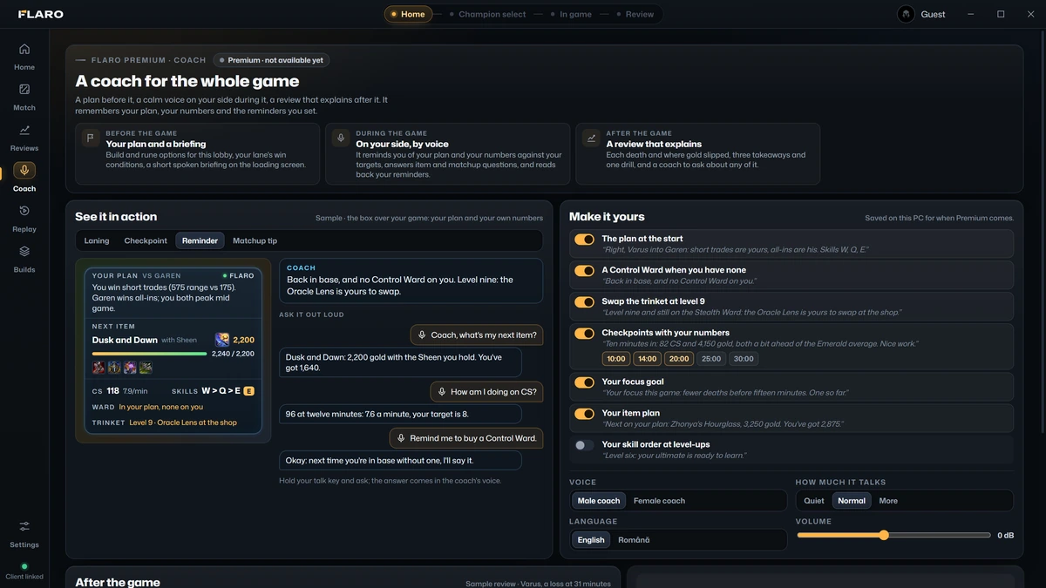Screen dimensions: 1046x588
Task: Click the "0 dB" volume readout
Action: (x=1005, y=535)
